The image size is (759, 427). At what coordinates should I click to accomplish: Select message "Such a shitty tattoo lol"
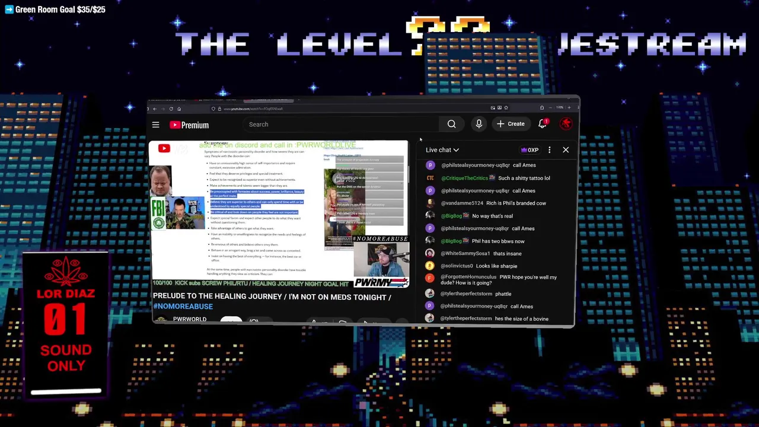524,178
